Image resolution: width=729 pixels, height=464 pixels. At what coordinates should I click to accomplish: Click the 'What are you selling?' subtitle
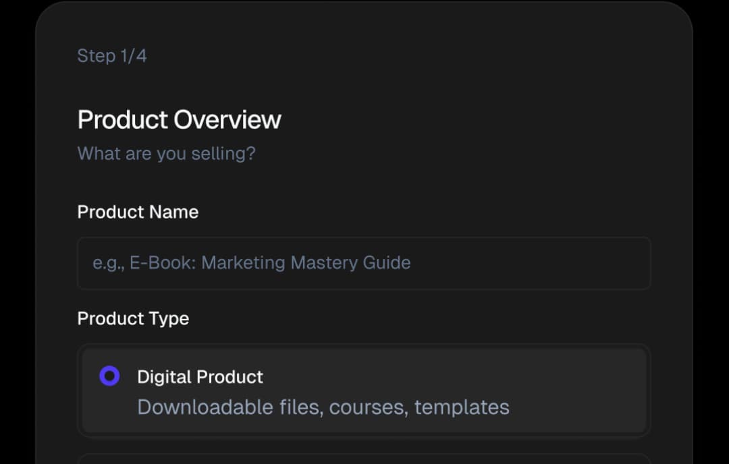coord(166,153)
